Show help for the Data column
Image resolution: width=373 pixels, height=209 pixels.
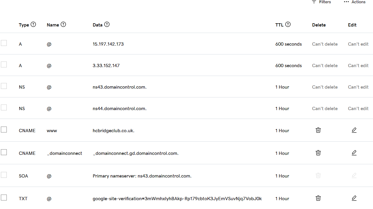tap(107, 24)
